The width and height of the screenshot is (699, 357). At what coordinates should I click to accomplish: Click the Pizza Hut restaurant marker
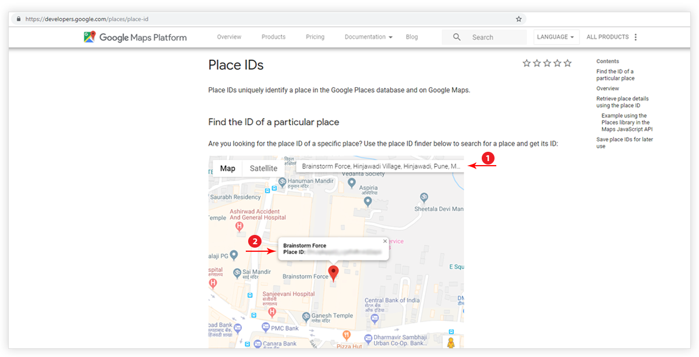coord(347,334)
